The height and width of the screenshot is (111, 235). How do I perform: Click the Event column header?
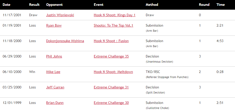99,5
